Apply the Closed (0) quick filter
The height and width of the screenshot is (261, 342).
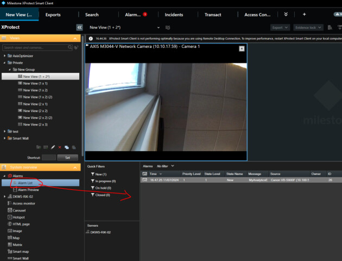tap(102, 195)
